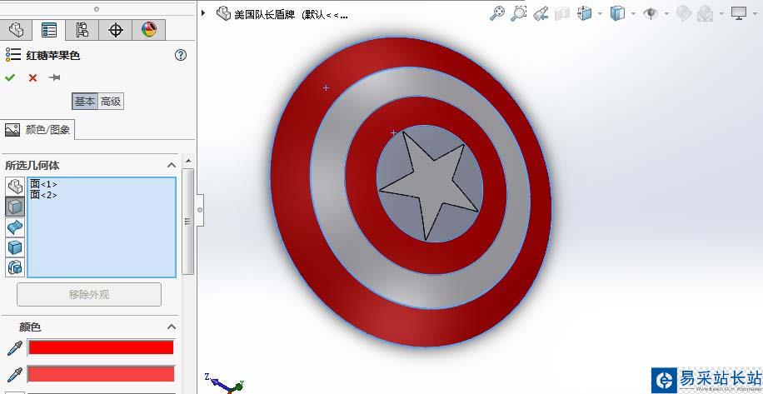
Task: Toggle the select features filter
Action: [x=15, y=267]
